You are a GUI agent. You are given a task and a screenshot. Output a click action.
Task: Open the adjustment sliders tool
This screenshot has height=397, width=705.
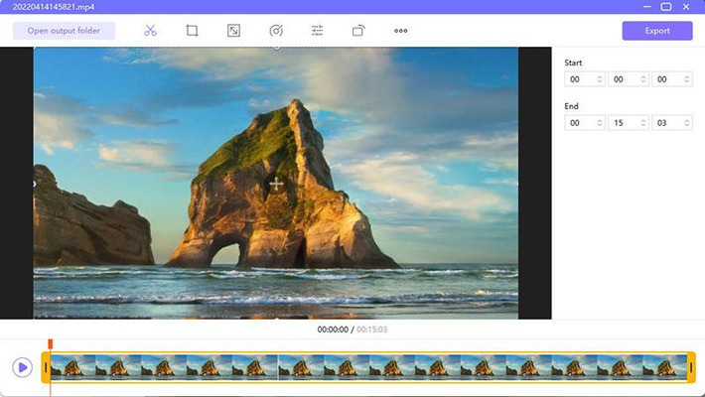(x=318, y=31)
